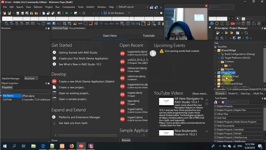Switch to the Documentation tab

tap(77, 28)
